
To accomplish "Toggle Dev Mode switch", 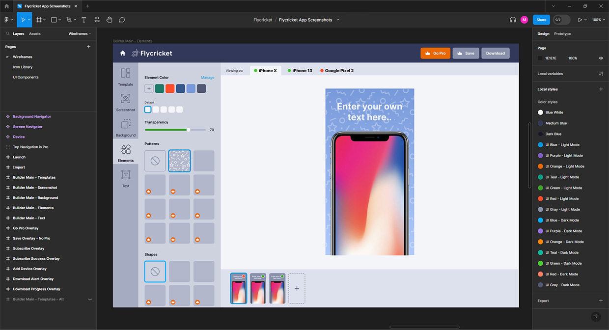I will pyautogui.click(x=561, y=20).
